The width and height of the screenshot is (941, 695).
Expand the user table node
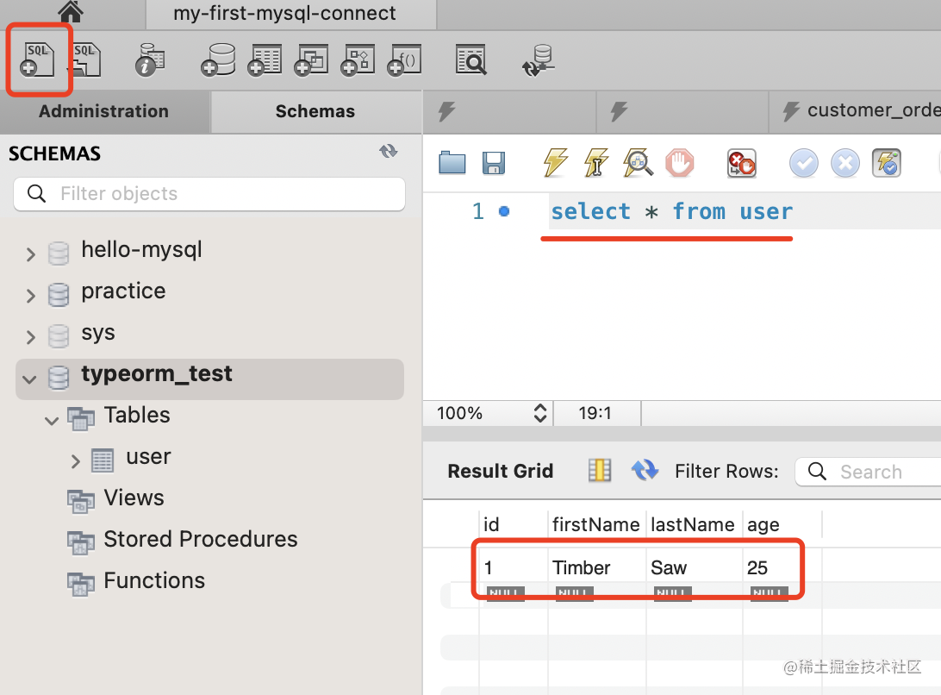coord(76,461)
